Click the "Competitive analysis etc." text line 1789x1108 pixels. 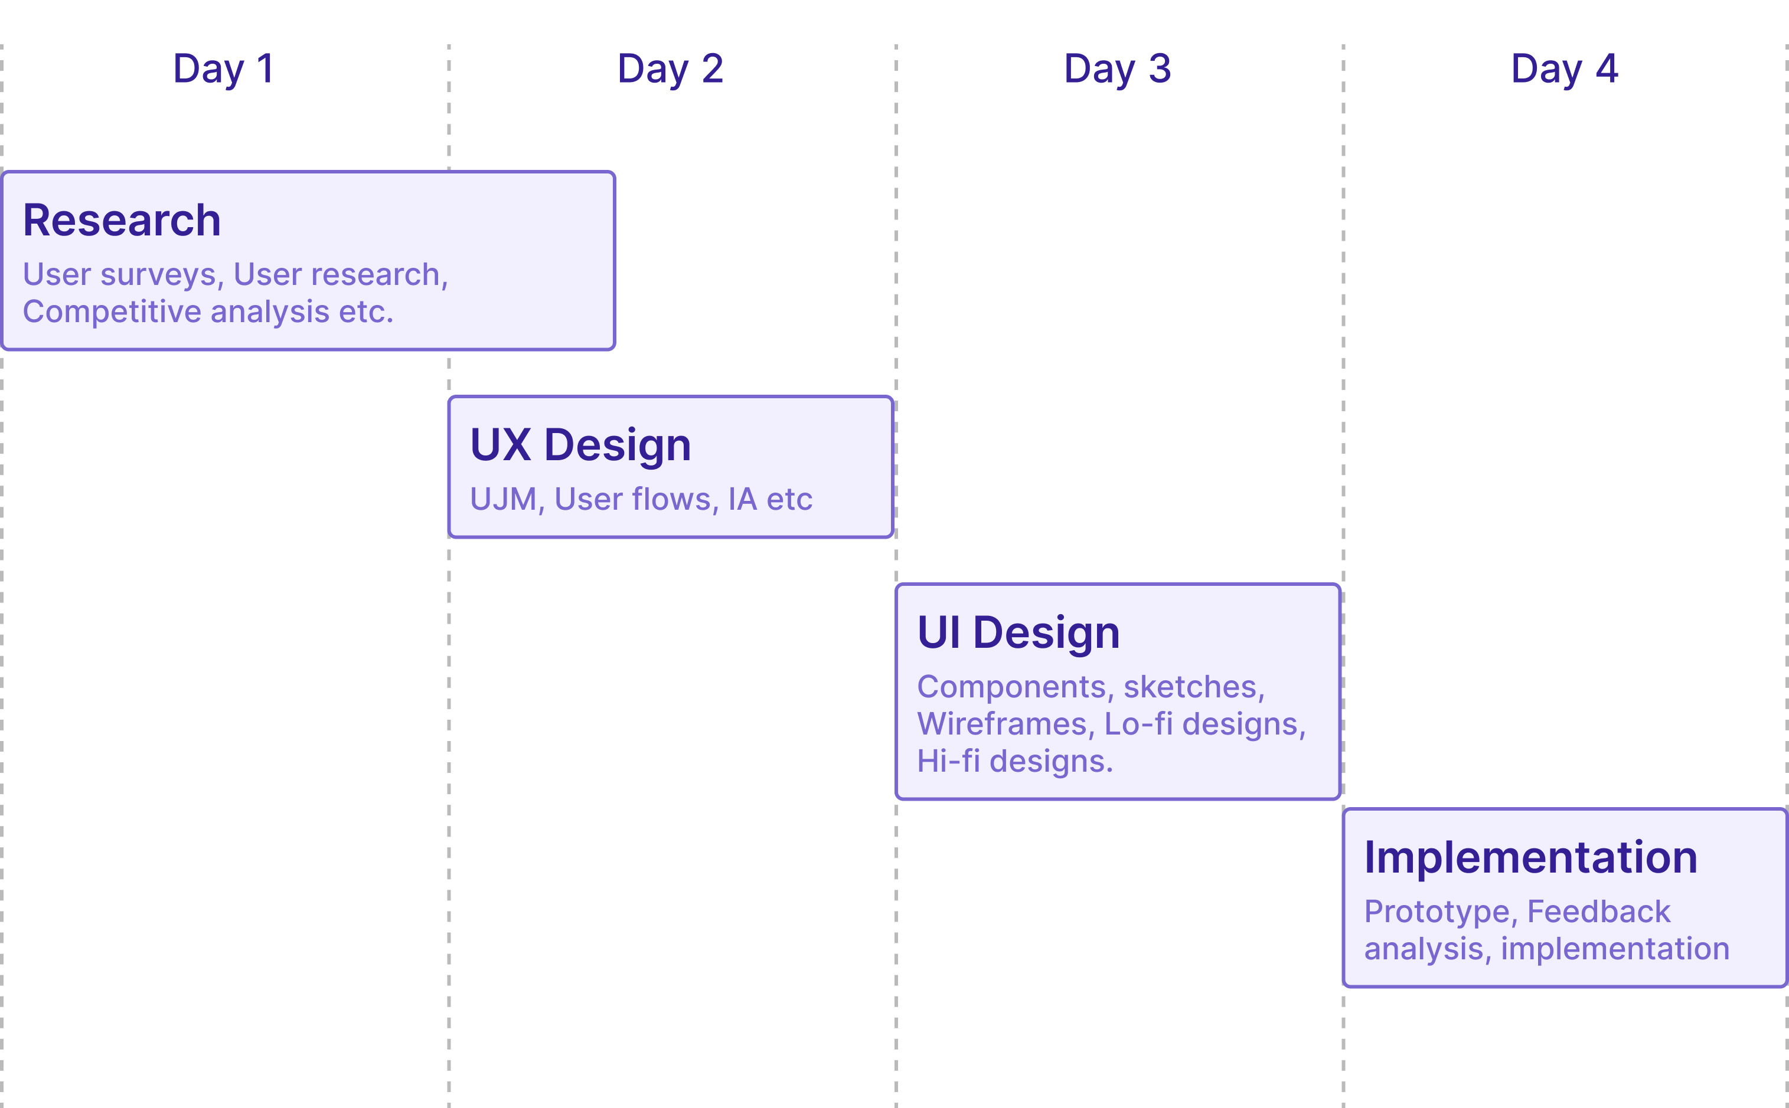(208, 312)
